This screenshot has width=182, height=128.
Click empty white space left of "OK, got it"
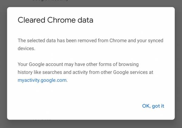point(76,106)
